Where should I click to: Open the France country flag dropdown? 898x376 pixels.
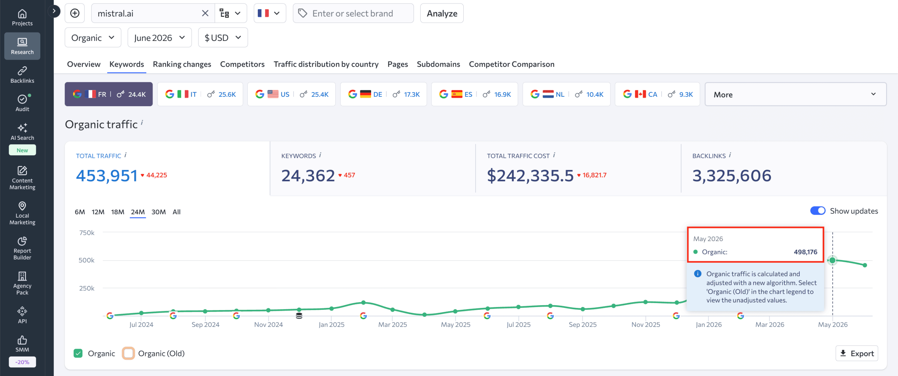click(270, 13)
